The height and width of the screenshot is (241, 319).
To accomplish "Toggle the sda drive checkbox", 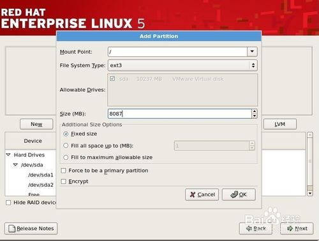I will pyautogui.click(x=112, y=79).
